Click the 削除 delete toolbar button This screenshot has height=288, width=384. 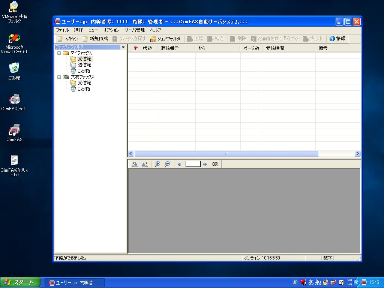pyautogui.click(x=238, y=39)
